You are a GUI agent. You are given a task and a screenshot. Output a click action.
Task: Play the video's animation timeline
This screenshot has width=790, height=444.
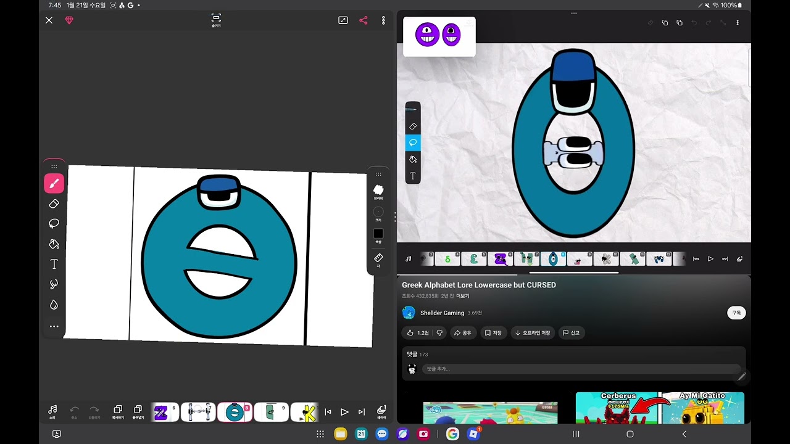[x=710, y=259]
